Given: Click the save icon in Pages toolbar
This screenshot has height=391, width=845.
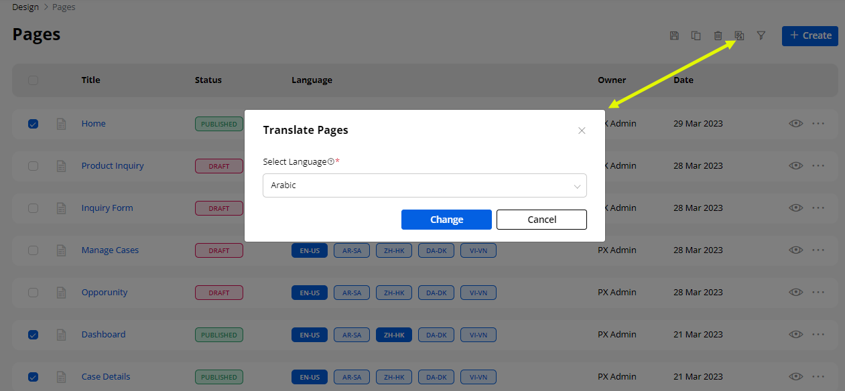Looking at the screenshot, I should [x=674, y=35].
